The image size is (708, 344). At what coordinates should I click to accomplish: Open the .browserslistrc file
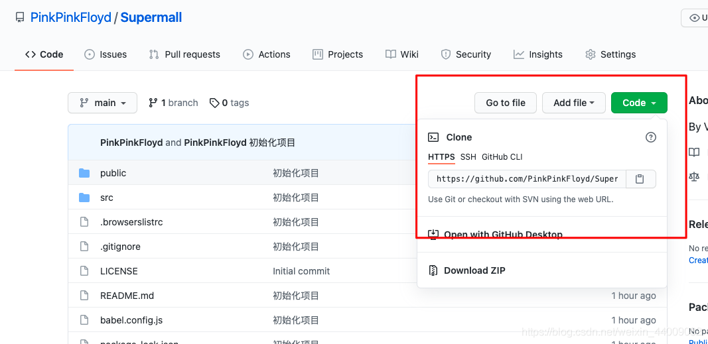coord(131,222)
